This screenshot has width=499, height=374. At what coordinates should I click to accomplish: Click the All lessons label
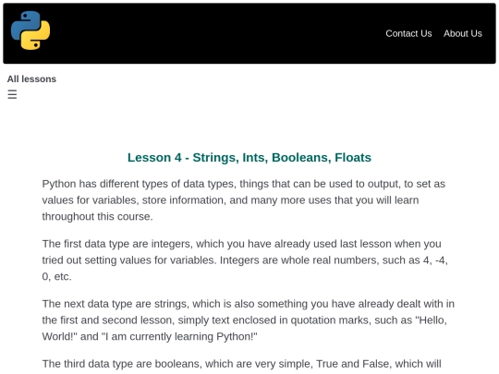(x=31, y=78)
